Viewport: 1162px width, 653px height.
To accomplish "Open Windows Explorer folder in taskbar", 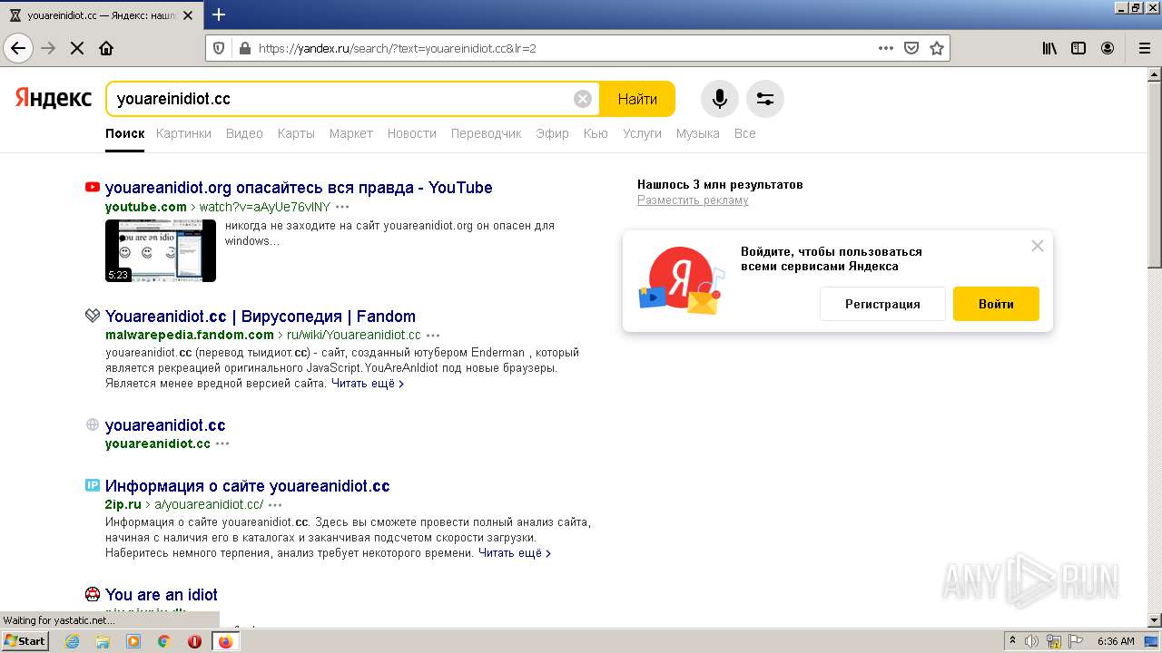I will 103,641.
